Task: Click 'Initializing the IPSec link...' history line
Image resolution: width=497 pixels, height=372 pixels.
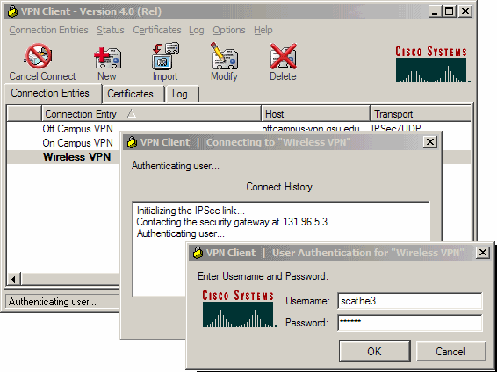Action: pos(191,211)
